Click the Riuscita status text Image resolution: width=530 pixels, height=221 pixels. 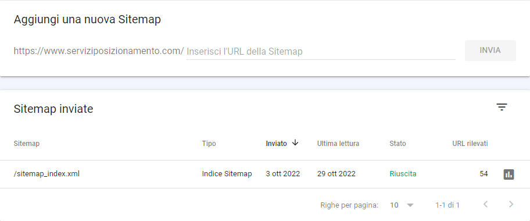click(x=403, y=174)
